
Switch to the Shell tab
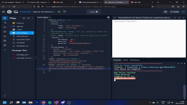click(125, 60)
